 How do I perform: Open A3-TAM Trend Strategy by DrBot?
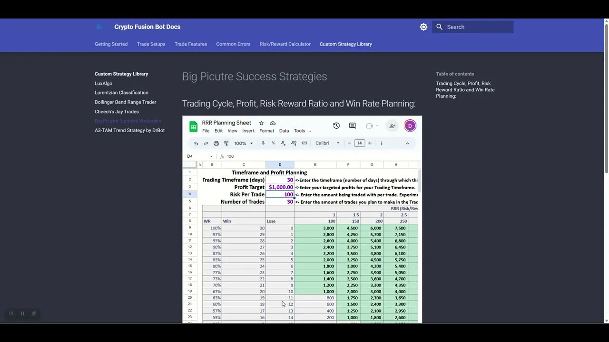click(x=129, y=130)
